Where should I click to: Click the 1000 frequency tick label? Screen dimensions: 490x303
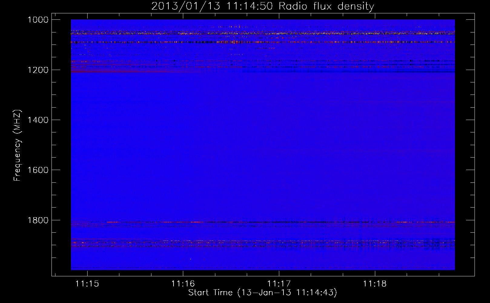(x=38, y=20)
